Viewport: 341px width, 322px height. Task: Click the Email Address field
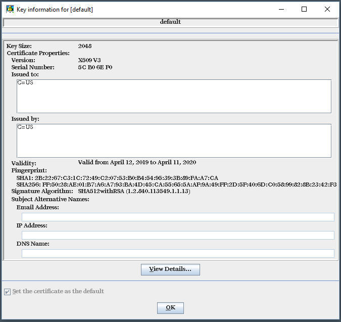point(178,217)
